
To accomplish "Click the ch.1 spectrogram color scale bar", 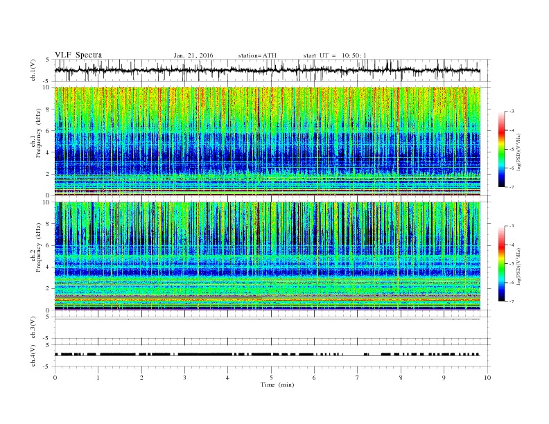I will (x=501, y=150).
